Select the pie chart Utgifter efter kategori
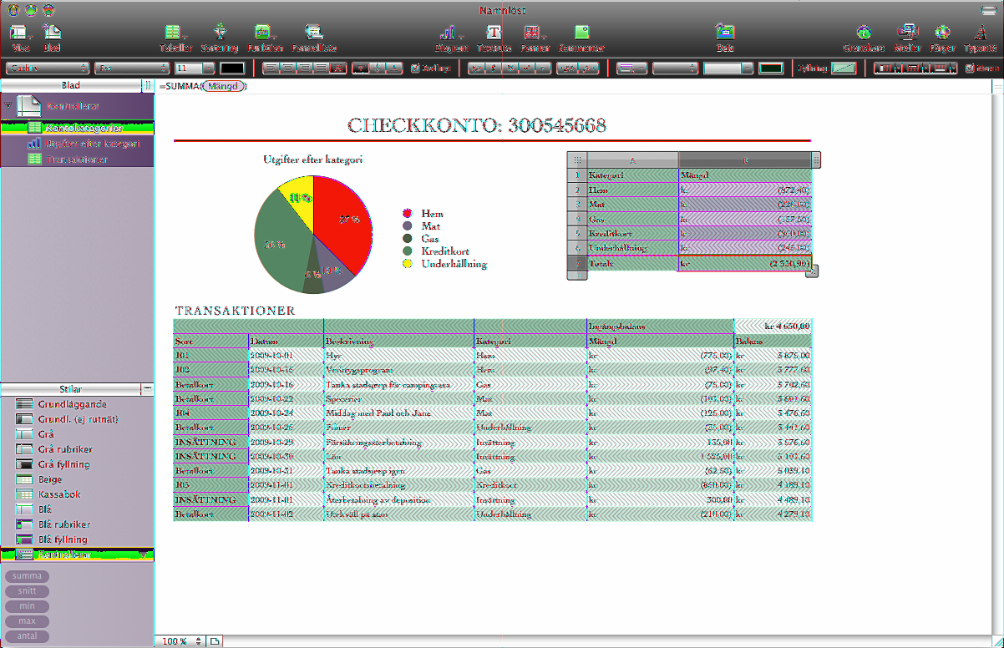 (x=314, y=235)
